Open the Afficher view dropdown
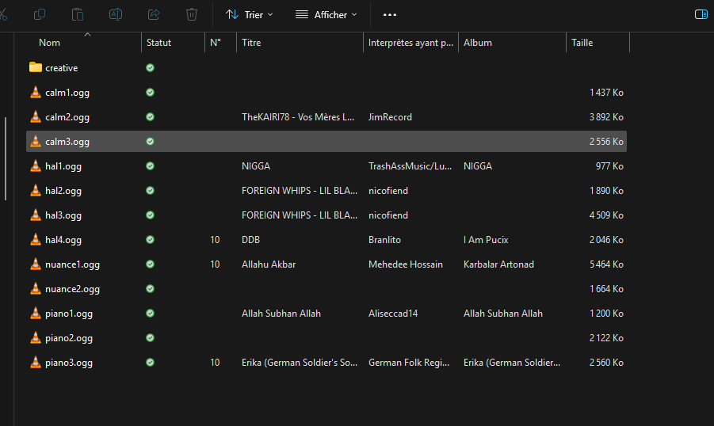 [326, 14]
